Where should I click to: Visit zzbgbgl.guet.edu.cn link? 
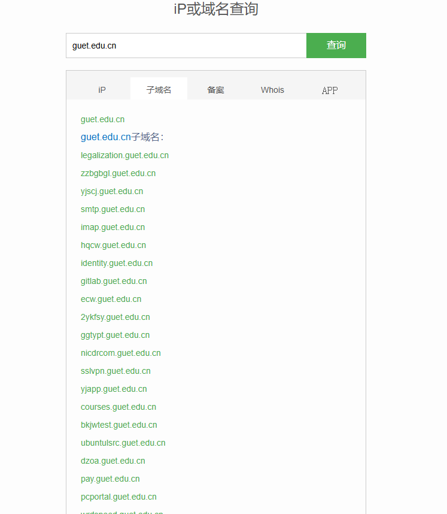[x=118, y=173]
